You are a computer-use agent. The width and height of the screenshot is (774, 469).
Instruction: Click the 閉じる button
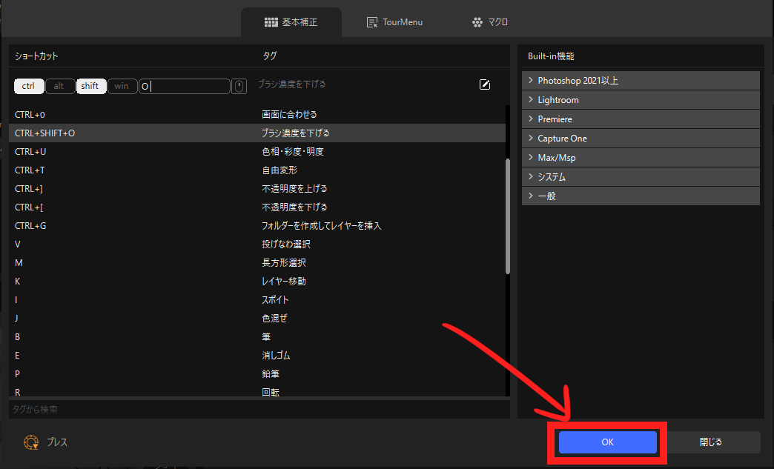pyautogui.click(x=710, y=442)
